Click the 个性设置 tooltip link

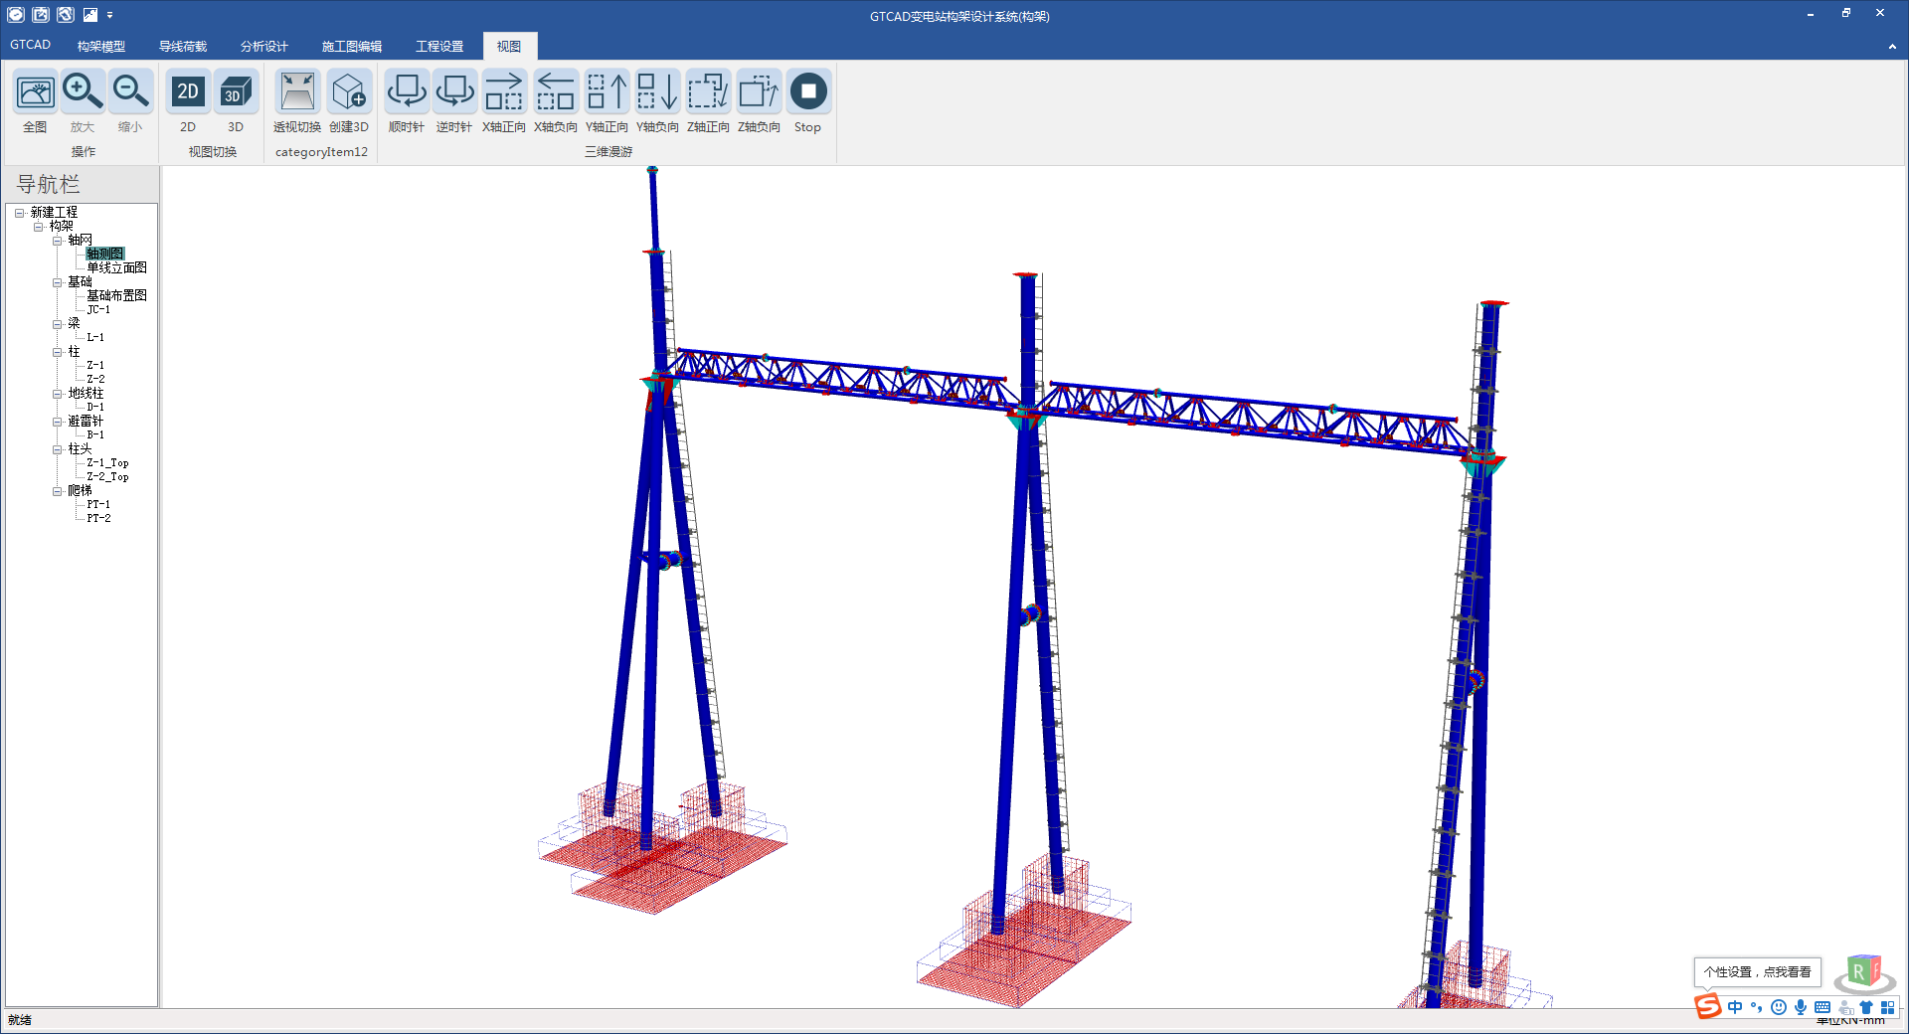[x=1757, y=972]
